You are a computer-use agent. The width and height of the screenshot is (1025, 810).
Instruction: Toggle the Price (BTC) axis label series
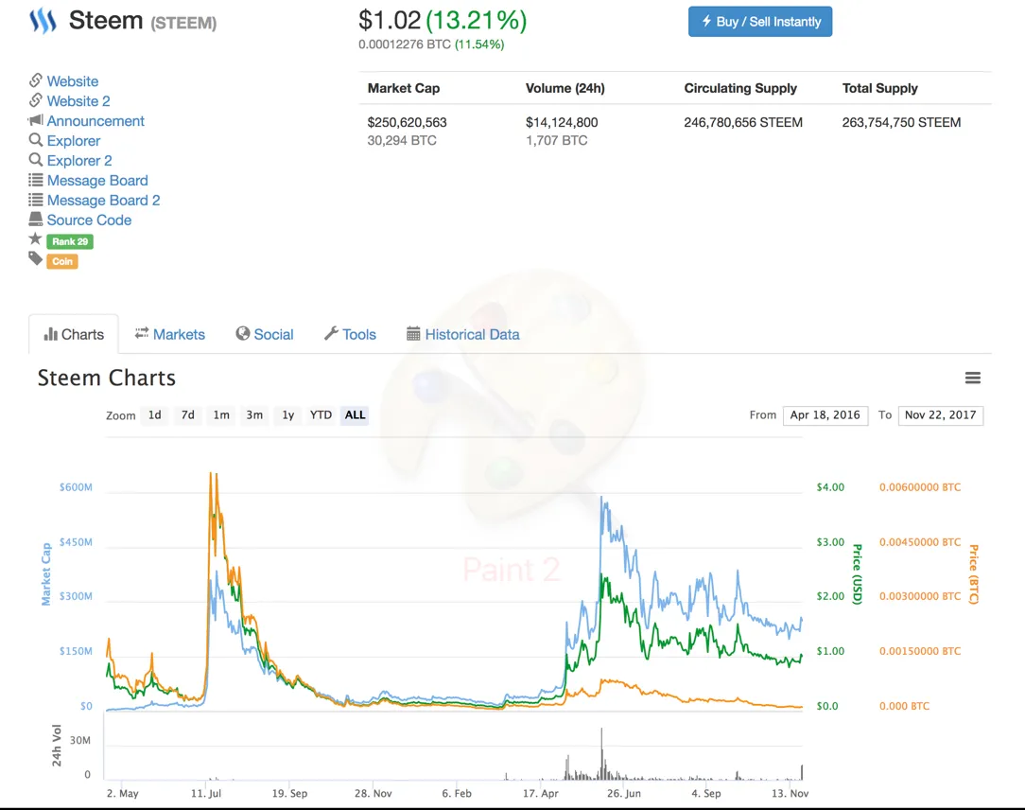[x=973, y=573]
